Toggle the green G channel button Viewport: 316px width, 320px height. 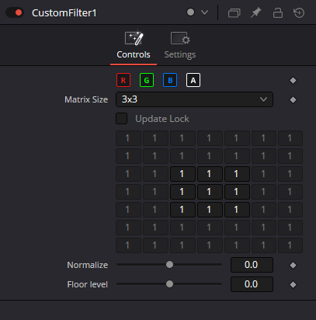[x=147, y=80]
